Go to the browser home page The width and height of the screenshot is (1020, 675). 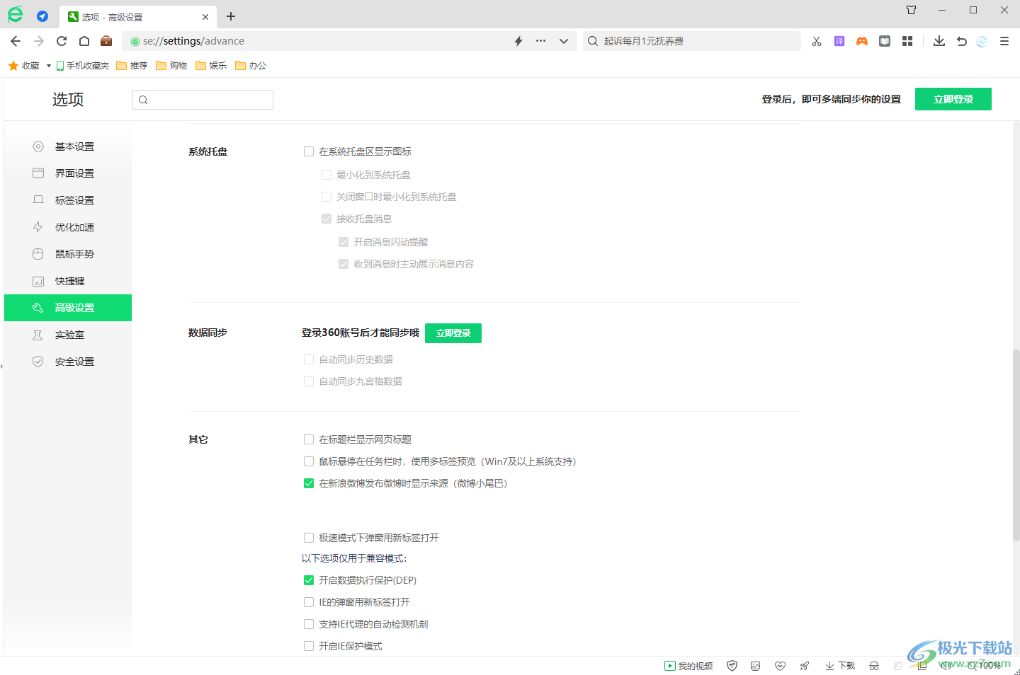click(x=84, y=41)
